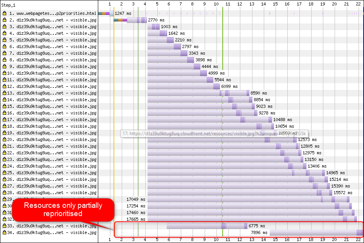Image resolution: width=364 pixels, height=243 pixels.
Task: Select the lock icon for request 28
Action: [x=4, y=193]
